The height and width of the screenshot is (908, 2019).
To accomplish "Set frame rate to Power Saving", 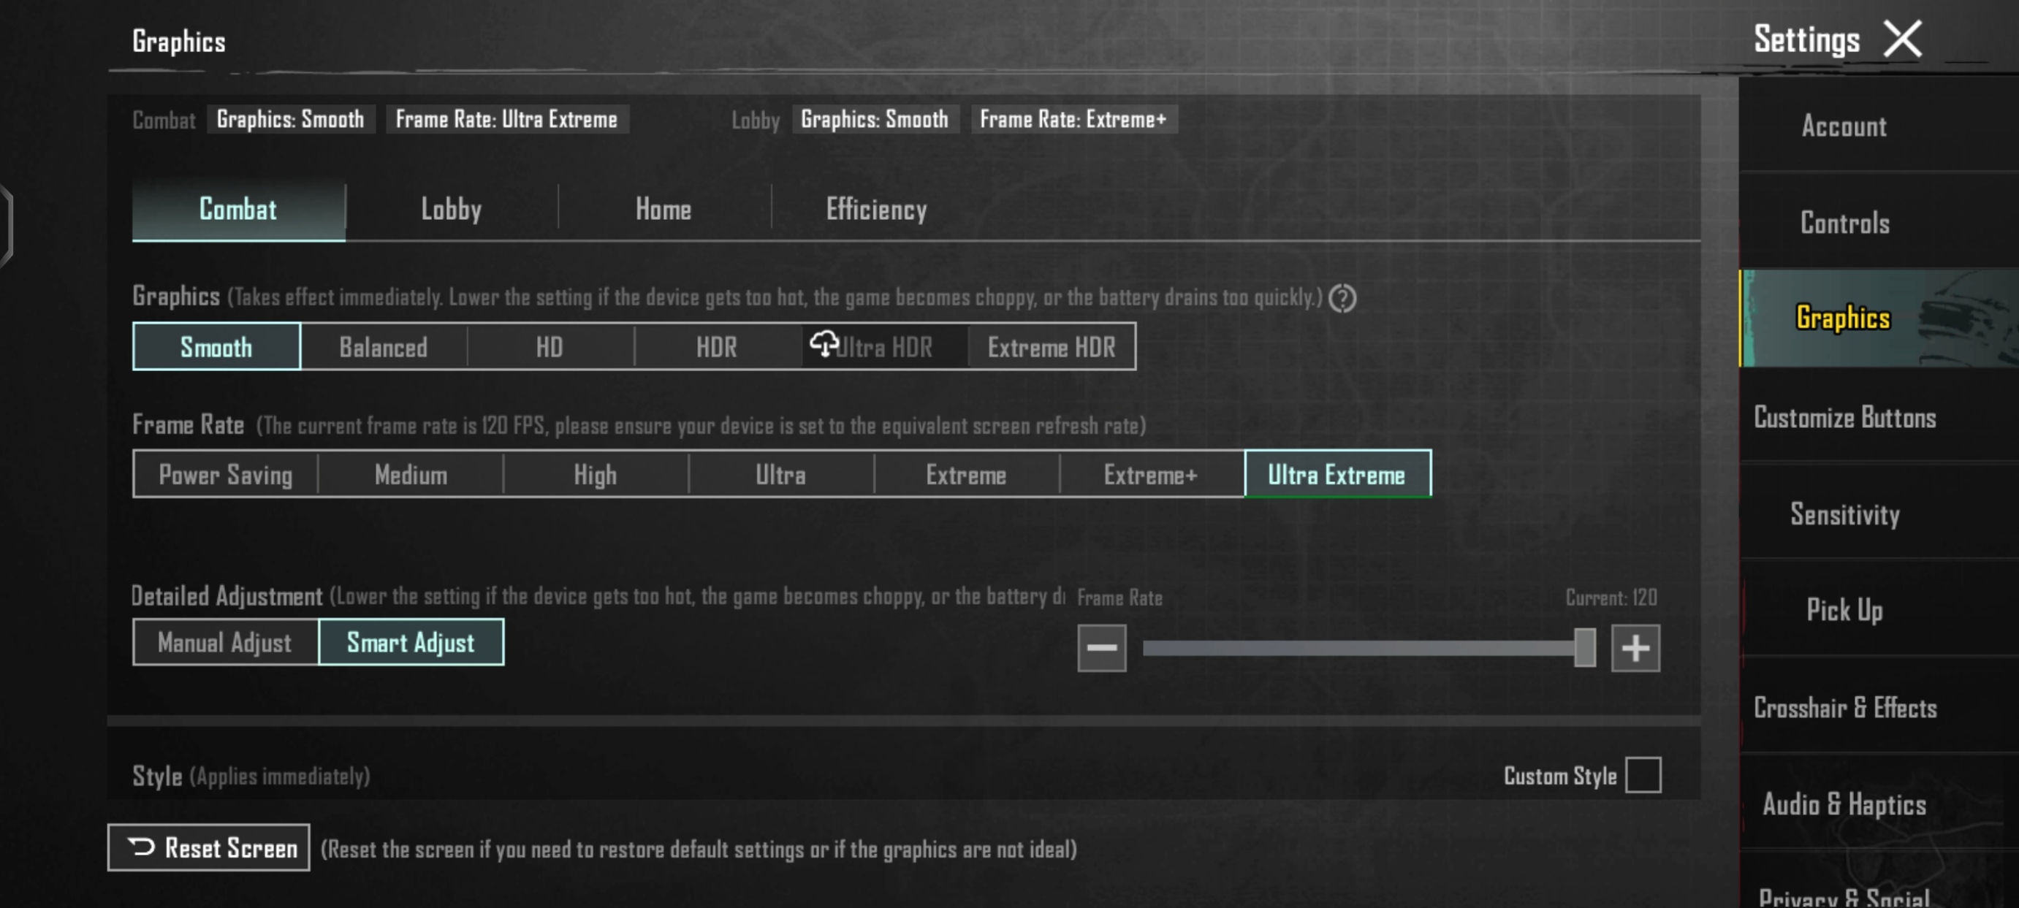I will pyautogui.click(x=226, y=474).
